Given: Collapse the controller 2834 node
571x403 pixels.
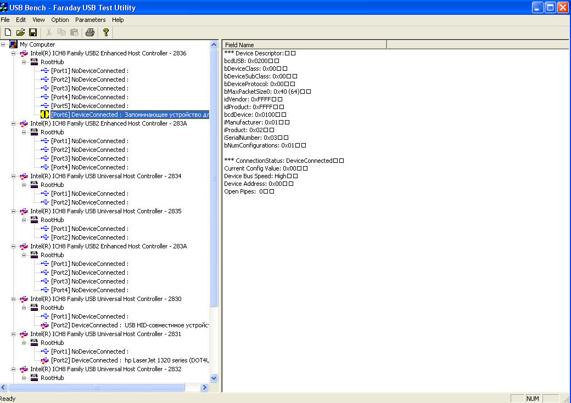Looking at the screenshot, I should 14,176.
